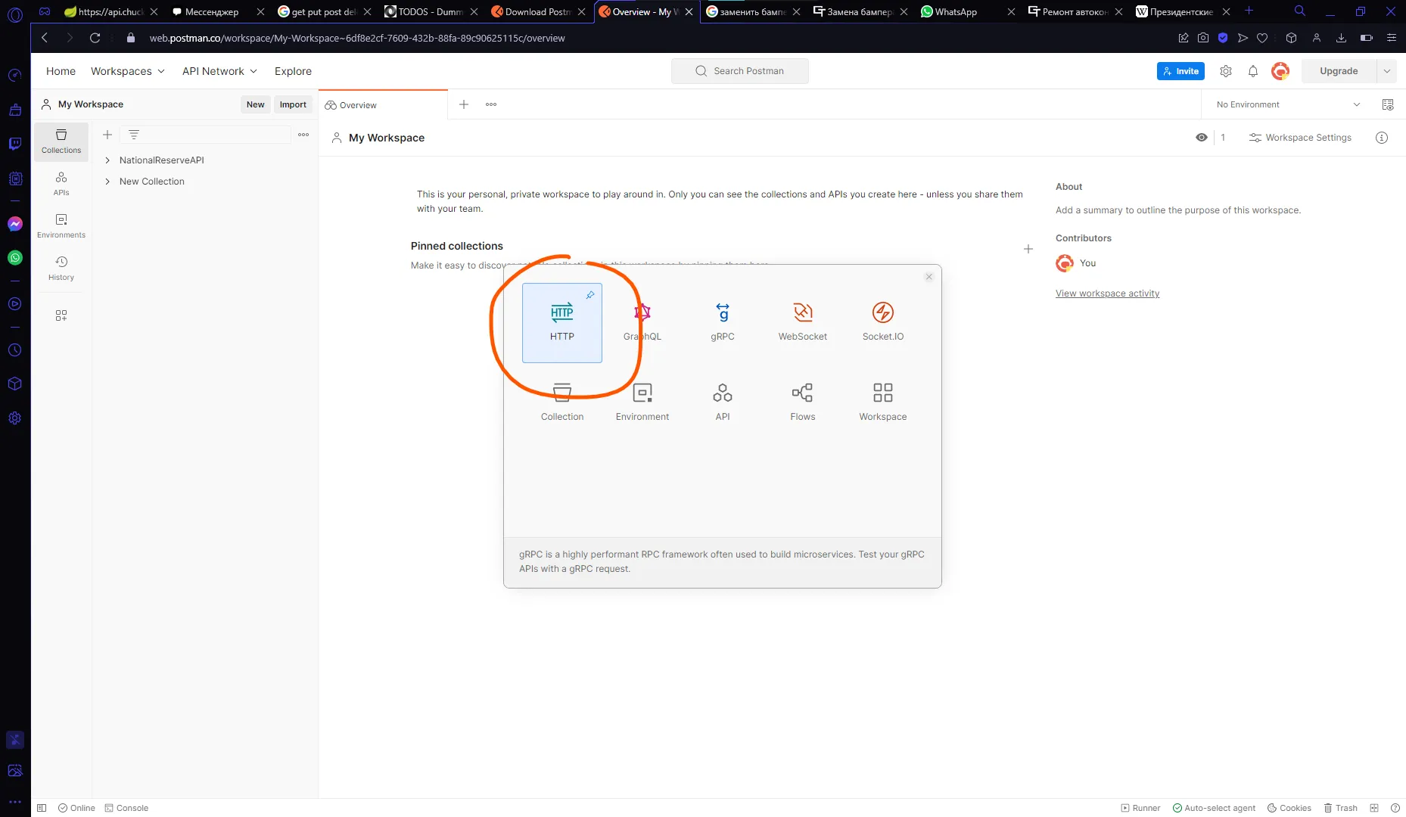The height and width of the screenshot is (817, 1406).
Task: Click the Invite button
Action: 1180,71
